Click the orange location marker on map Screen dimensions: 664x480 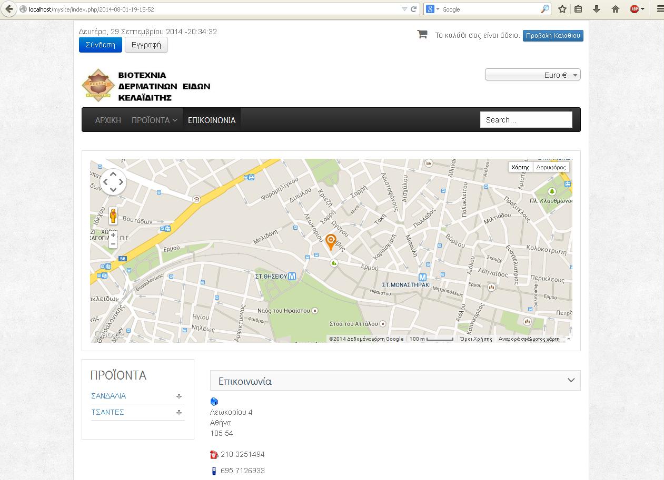[x=331, y=242]
